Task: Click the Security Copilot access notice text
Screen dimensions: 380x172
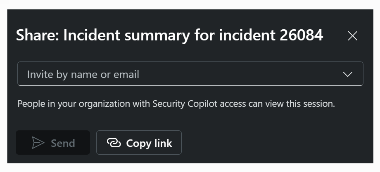Action: click(x=176, y=104)
